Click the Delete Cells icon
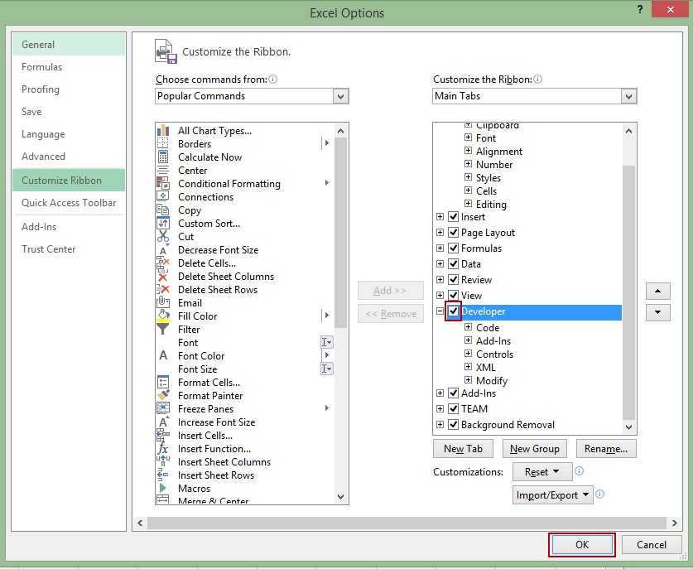693x569 pixels. pyautogui.click(x=163, y=263)
